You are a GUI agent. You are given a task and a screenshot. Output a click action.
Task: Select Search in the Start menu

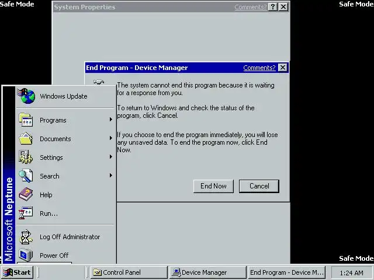click(65, 176)
